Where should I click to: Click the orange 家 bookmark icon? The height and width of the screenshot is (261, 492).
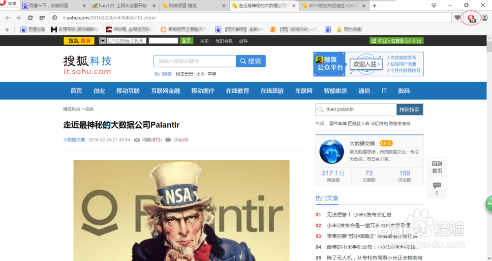[273, 29]
